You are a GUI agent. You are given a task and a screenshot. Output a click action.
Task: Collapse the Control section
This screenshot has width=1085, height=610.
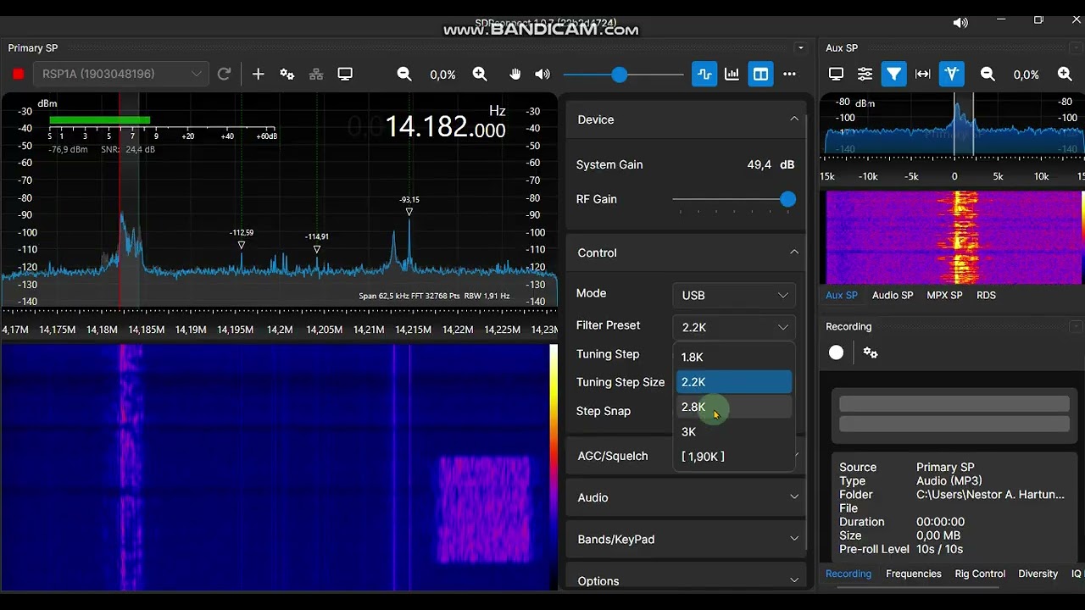coord(793,252)
